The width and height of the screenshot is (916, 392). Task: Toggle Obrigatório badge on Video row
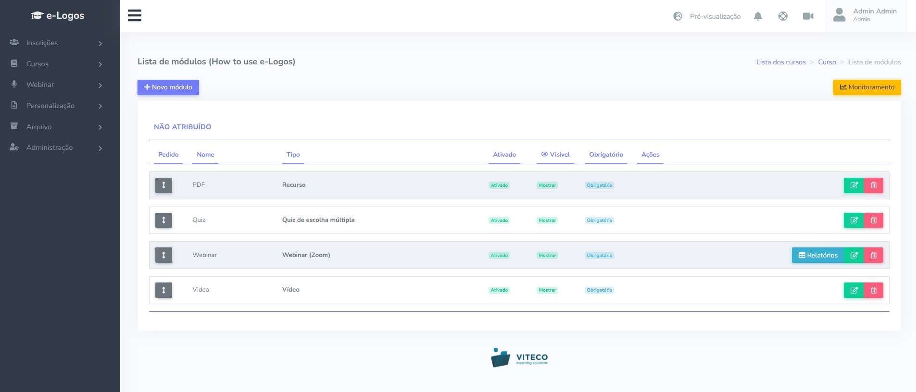(x=599, y=290)
